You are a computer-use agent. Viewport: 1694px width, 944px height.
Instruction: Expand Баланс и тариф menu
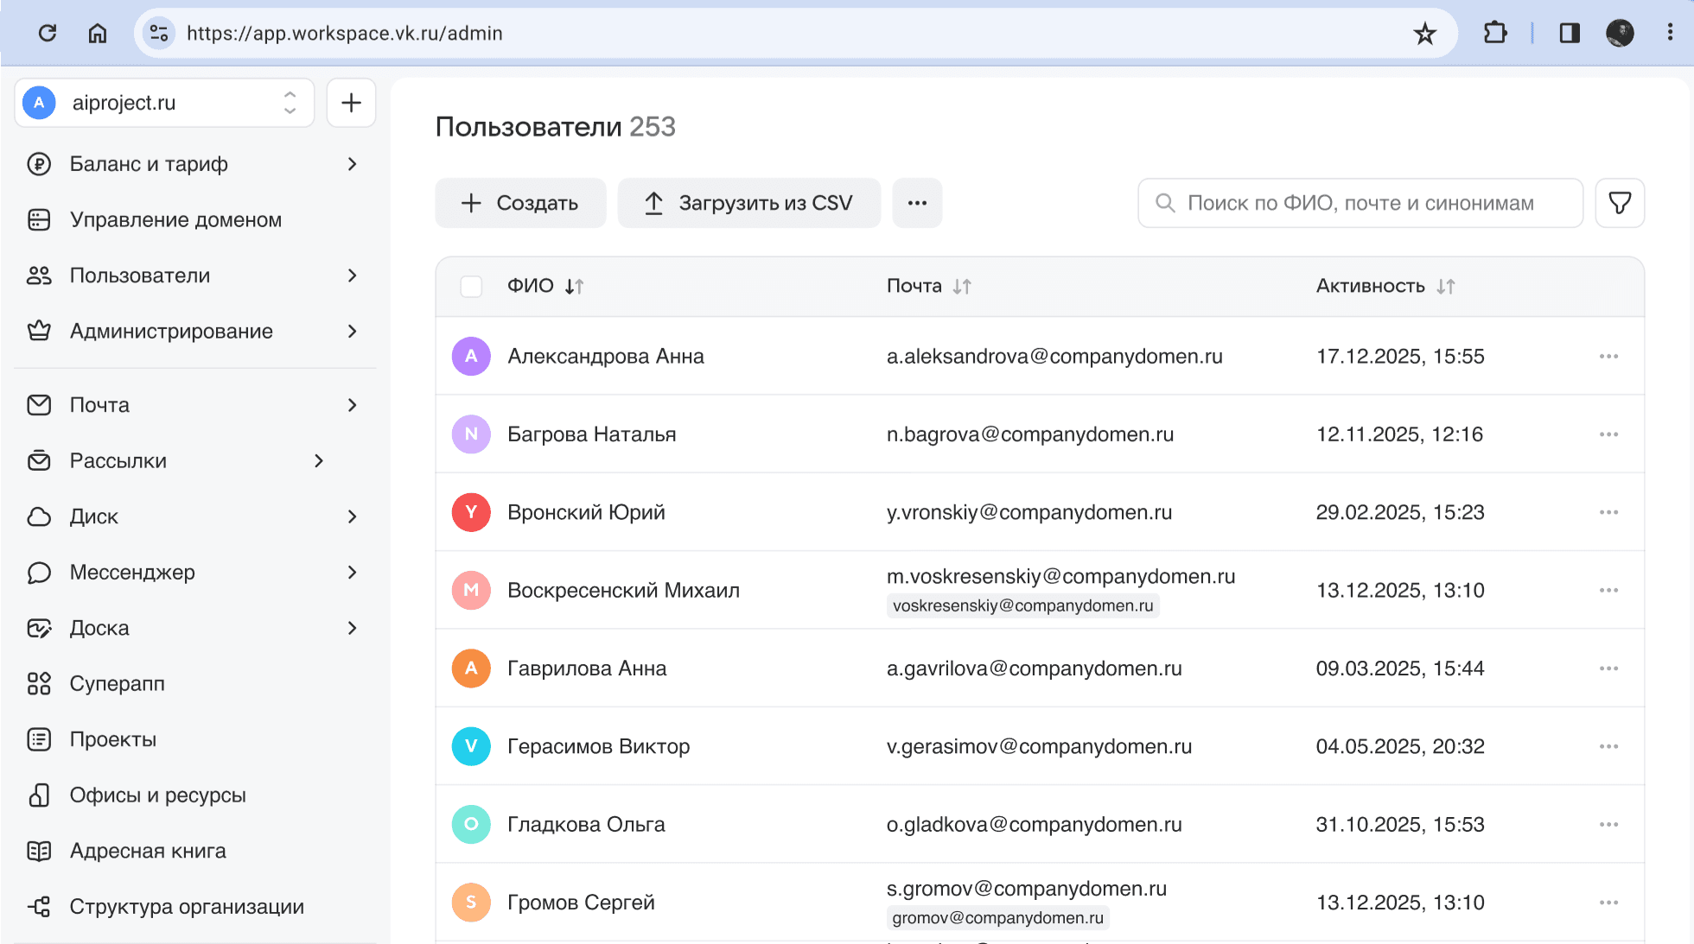click(x=352, y=164)
